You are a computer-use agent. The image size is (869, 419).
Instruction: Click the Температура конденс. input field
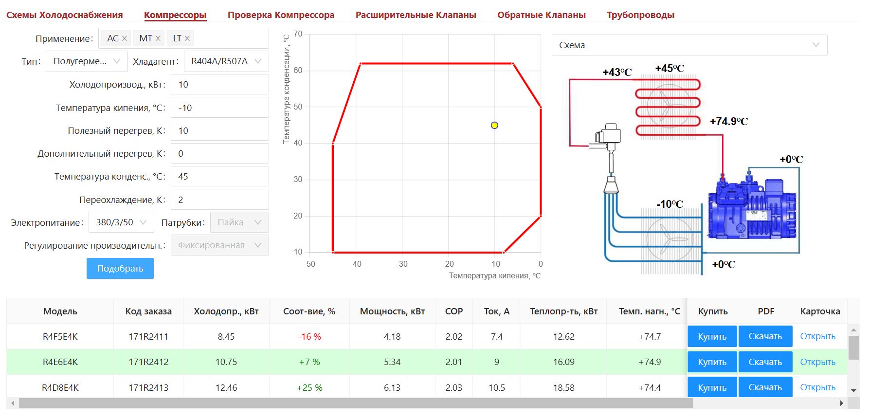(x=220, y=176)
